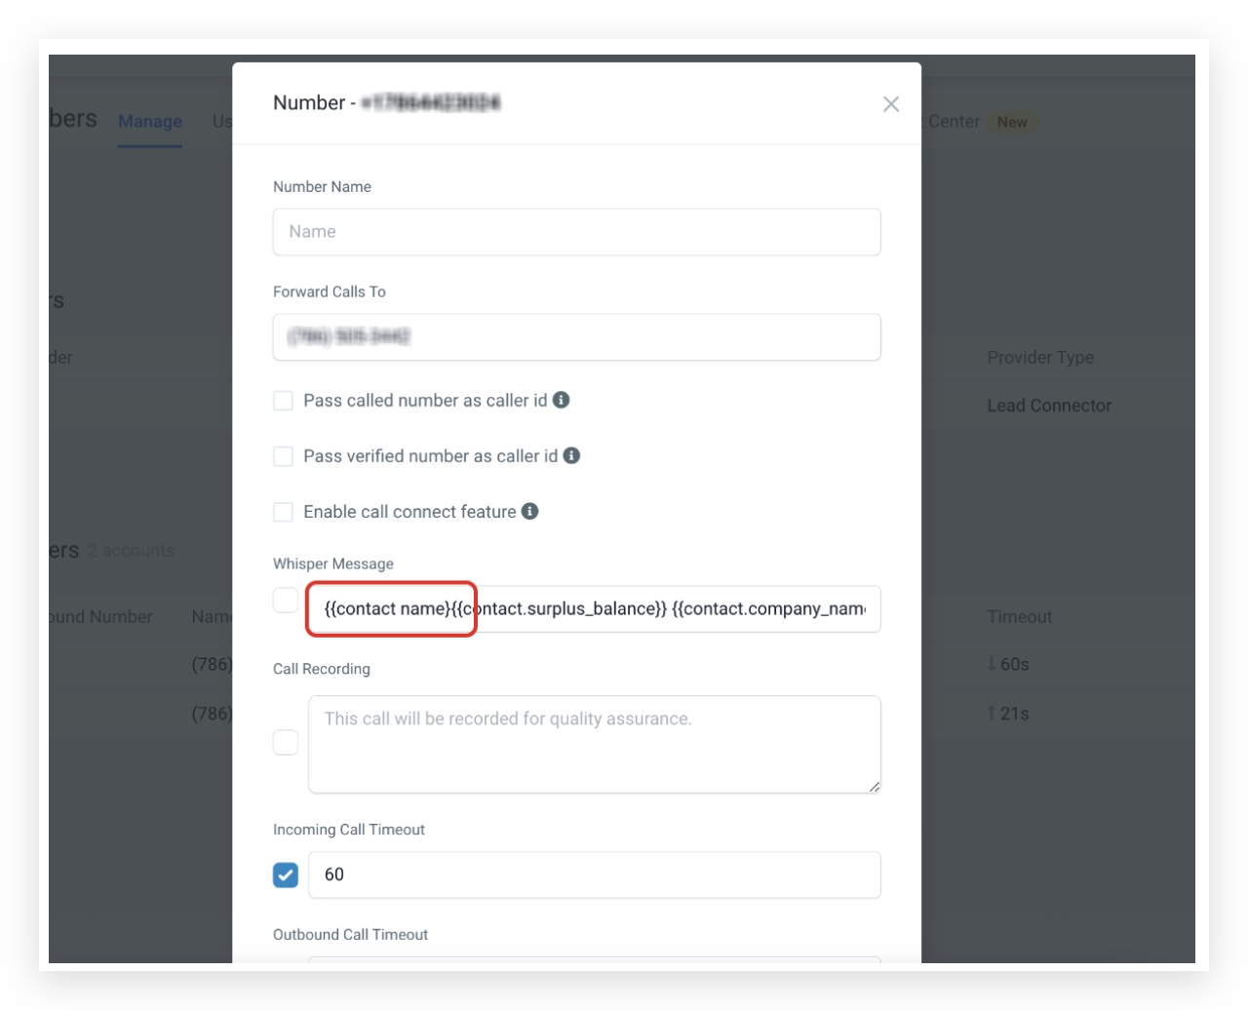1248x1010 pixels.
Task: Uncheck the Incoming Call Timeout checkbox
Action: tap(283, 874)
